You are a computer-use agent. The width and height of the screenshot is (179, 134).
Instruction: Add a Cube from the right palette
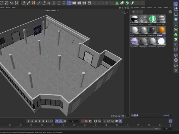pos(176,19)
